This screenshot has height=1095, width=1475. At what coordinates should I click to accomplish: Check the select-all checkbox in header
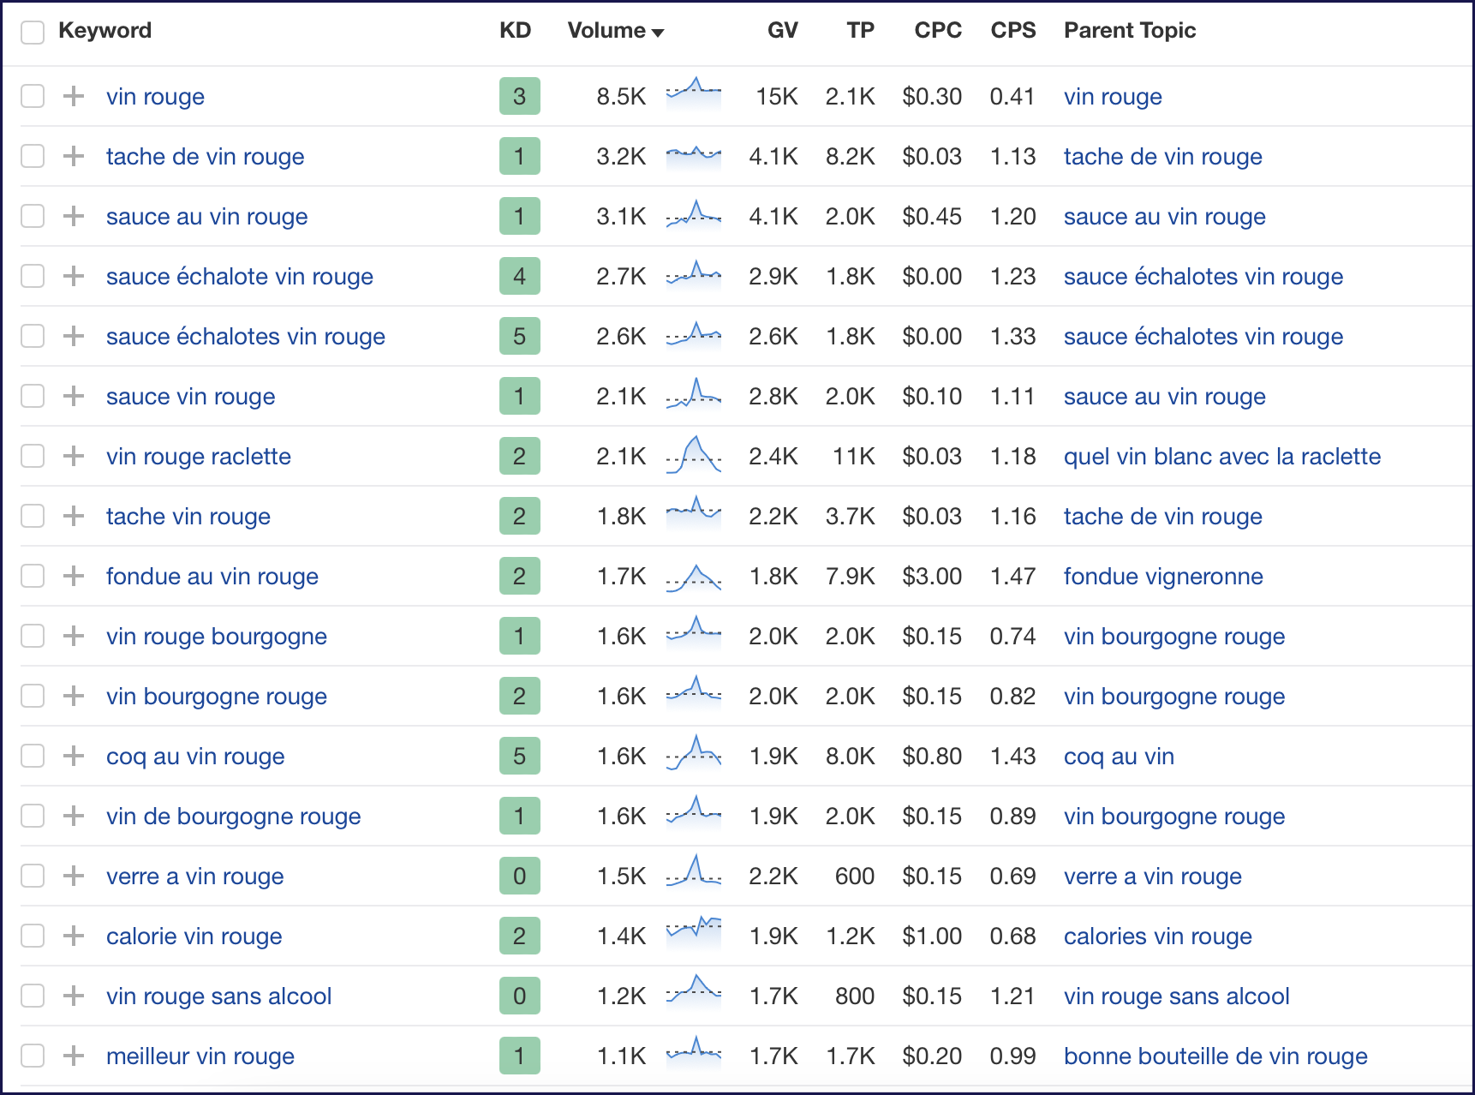pos(33,33)
